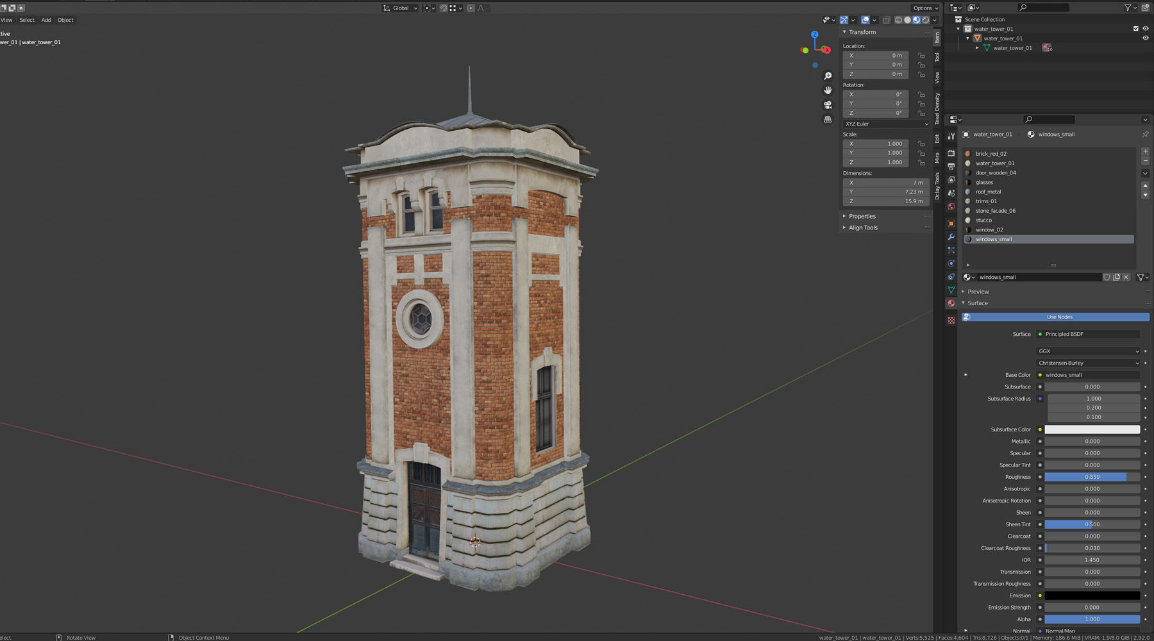Click the zoom magnifier icon in viewport
Image resolution: width=1154 pixels, height=641 pixels.
click(828, 76)
